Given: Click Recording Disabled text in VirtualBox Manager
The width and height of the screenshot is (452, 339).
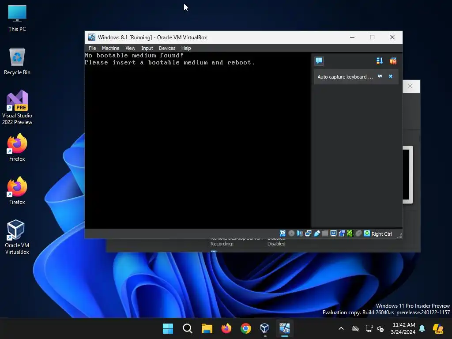Looking at the screenshot, I should (248, 244).
